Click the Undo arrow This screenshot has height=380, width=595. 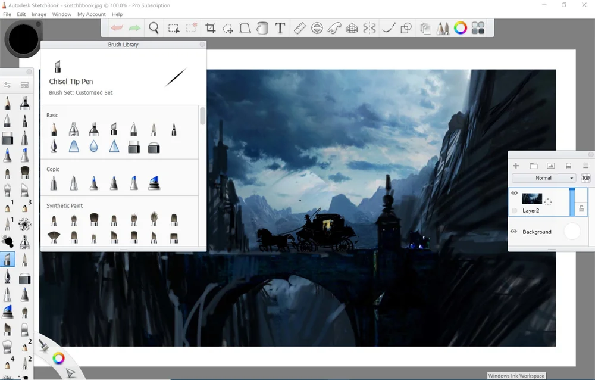click(115, 27)
